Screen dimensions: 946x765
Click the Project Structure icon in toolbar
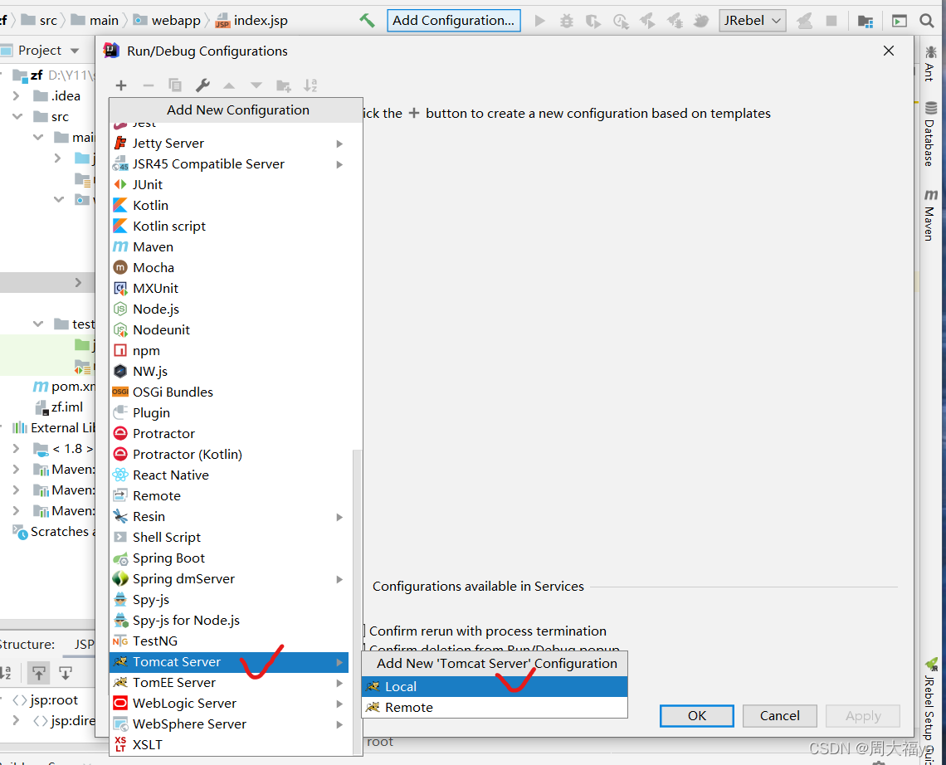pos(866,21)
